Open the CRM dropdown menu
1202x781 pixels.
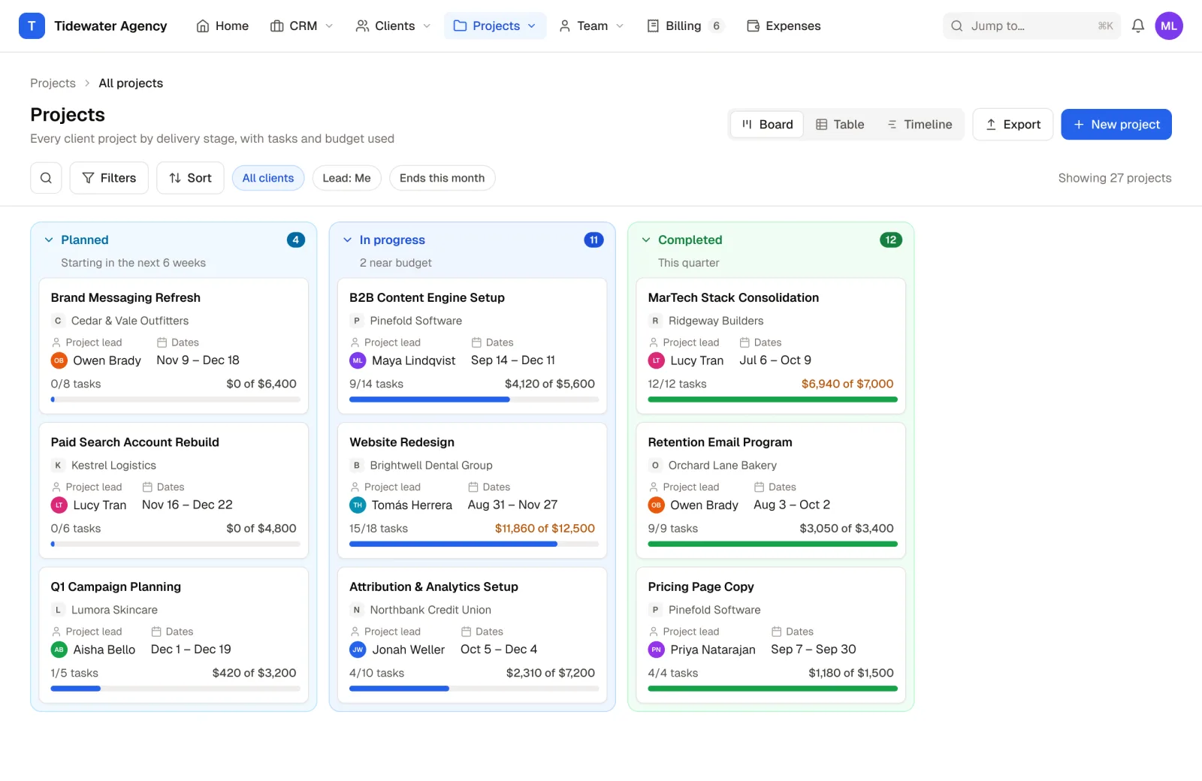coord(301,26)
